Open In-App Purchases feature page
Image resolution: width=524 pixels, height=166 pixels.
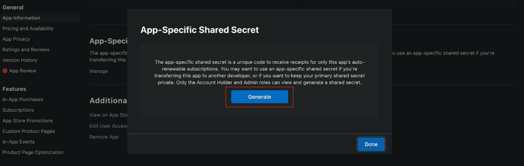click(23, 99)
